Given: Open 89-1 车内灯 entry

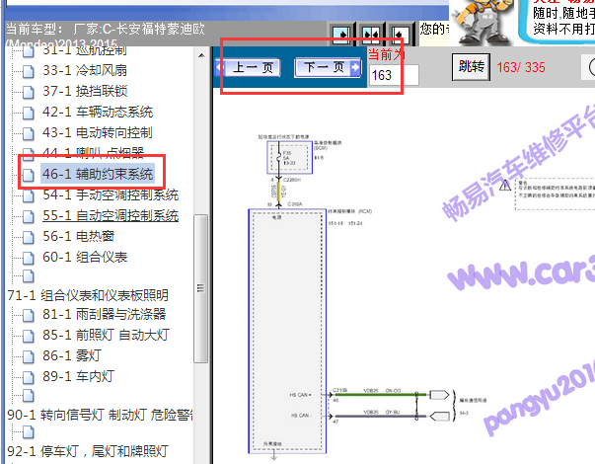Looking at the screenshot, I should [x=78, y=376].
